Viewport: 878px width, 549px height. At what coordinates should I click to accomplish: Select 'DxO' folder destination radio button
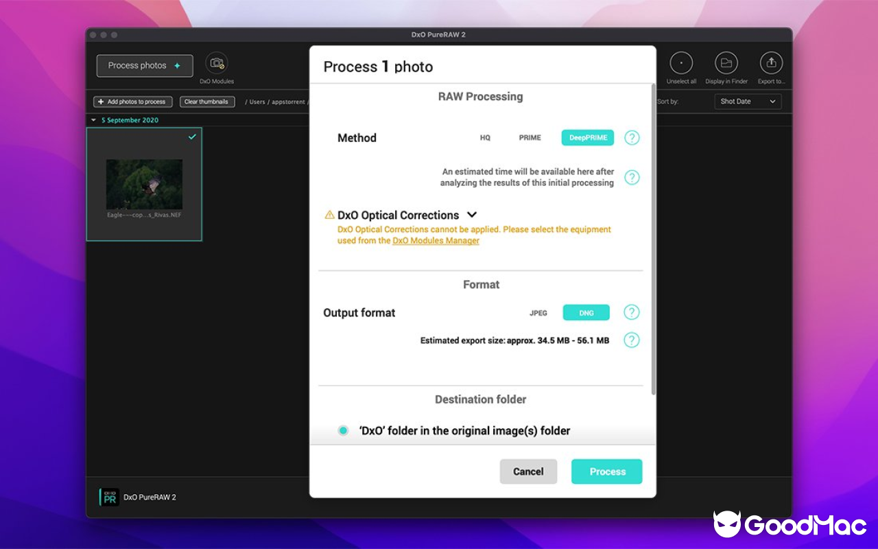pyautogui.click(x=343, y=431)
